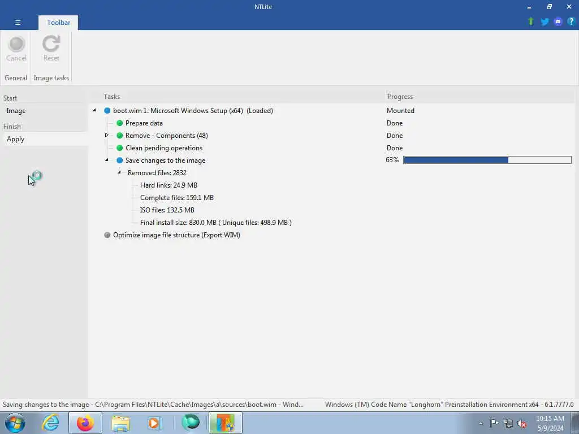The width and height of the screenshot is (579, 434).
Task: Click green dot beside Remove - Components
Action: [x=120, y=136]
